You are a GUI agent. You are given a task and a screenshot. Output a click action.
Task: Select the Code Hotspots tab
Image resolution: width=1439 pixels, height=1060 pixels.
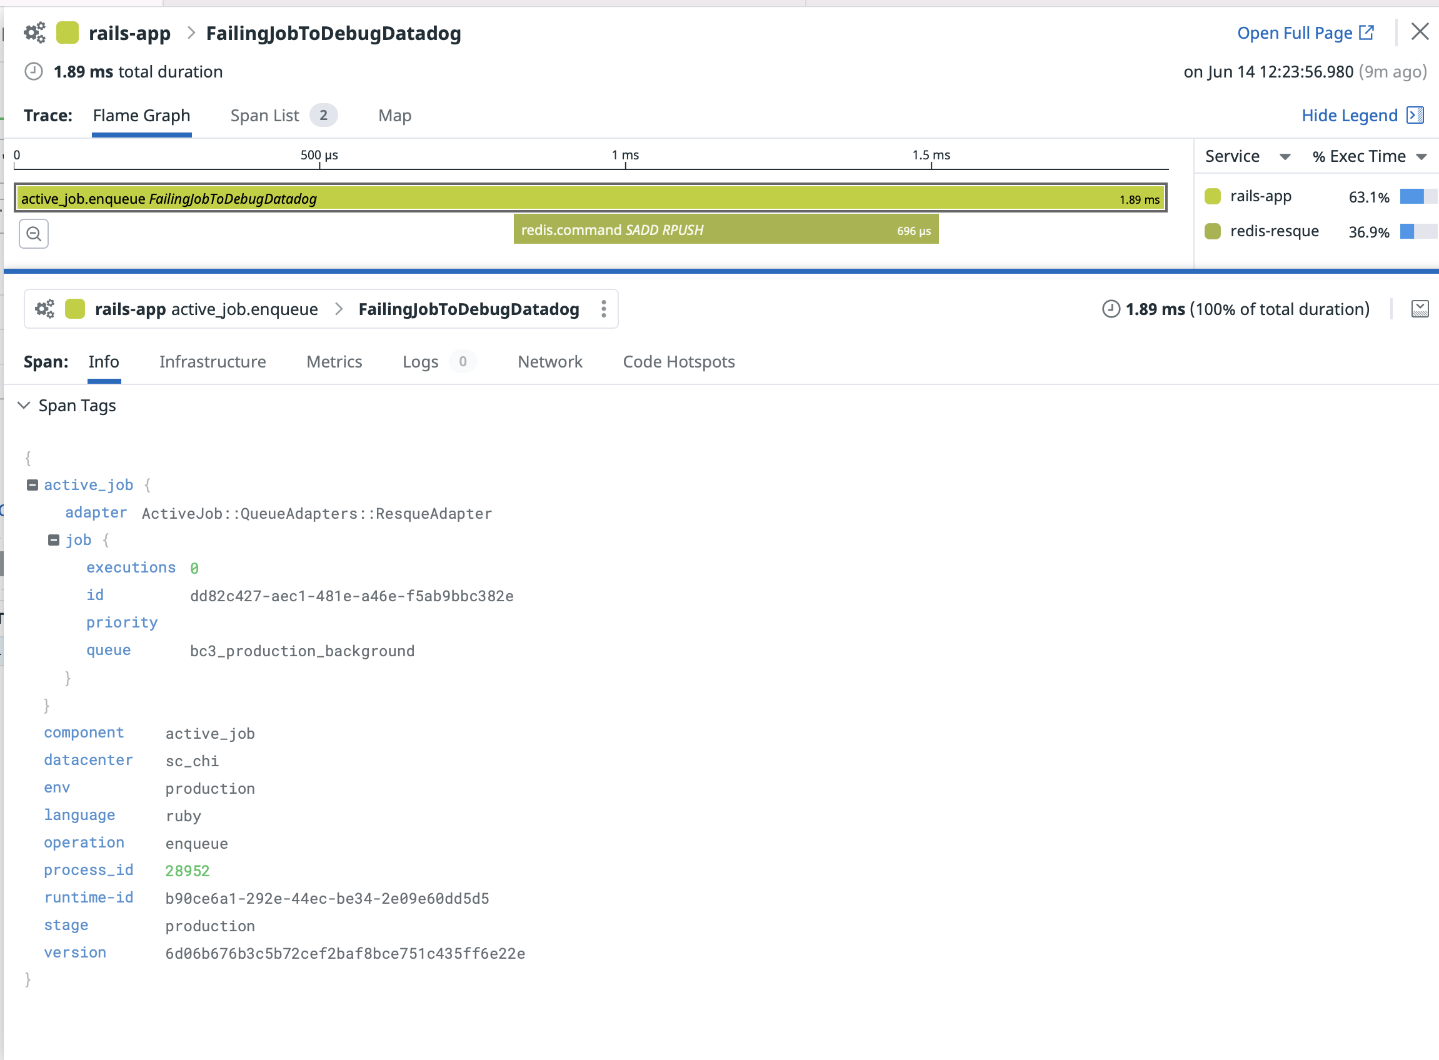678,362
